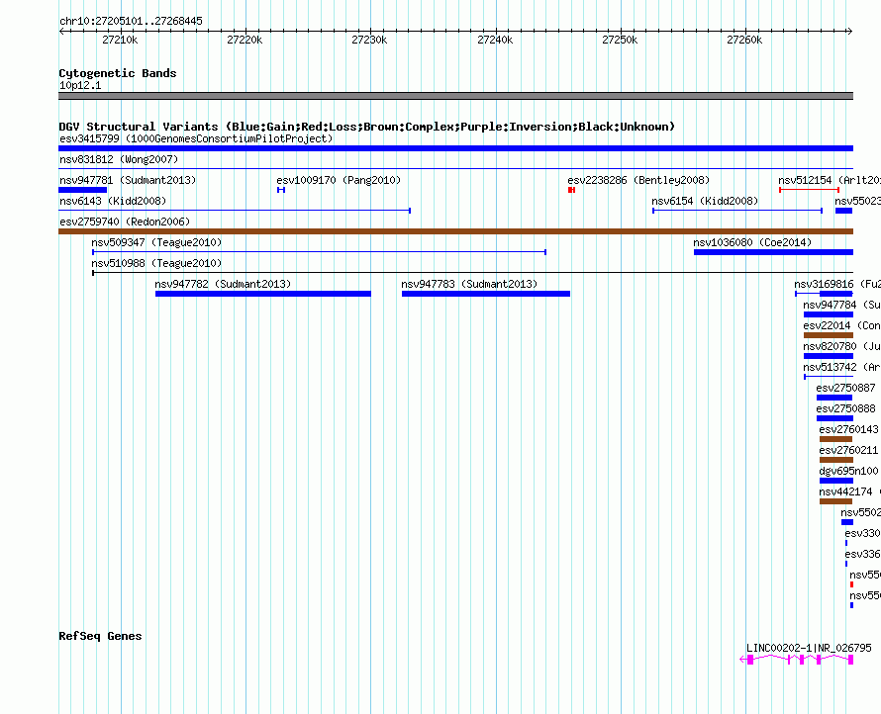This screenshot has width=881, height=714.
Task: Click the 27230k ruler position label
Action: coord(369,40)
